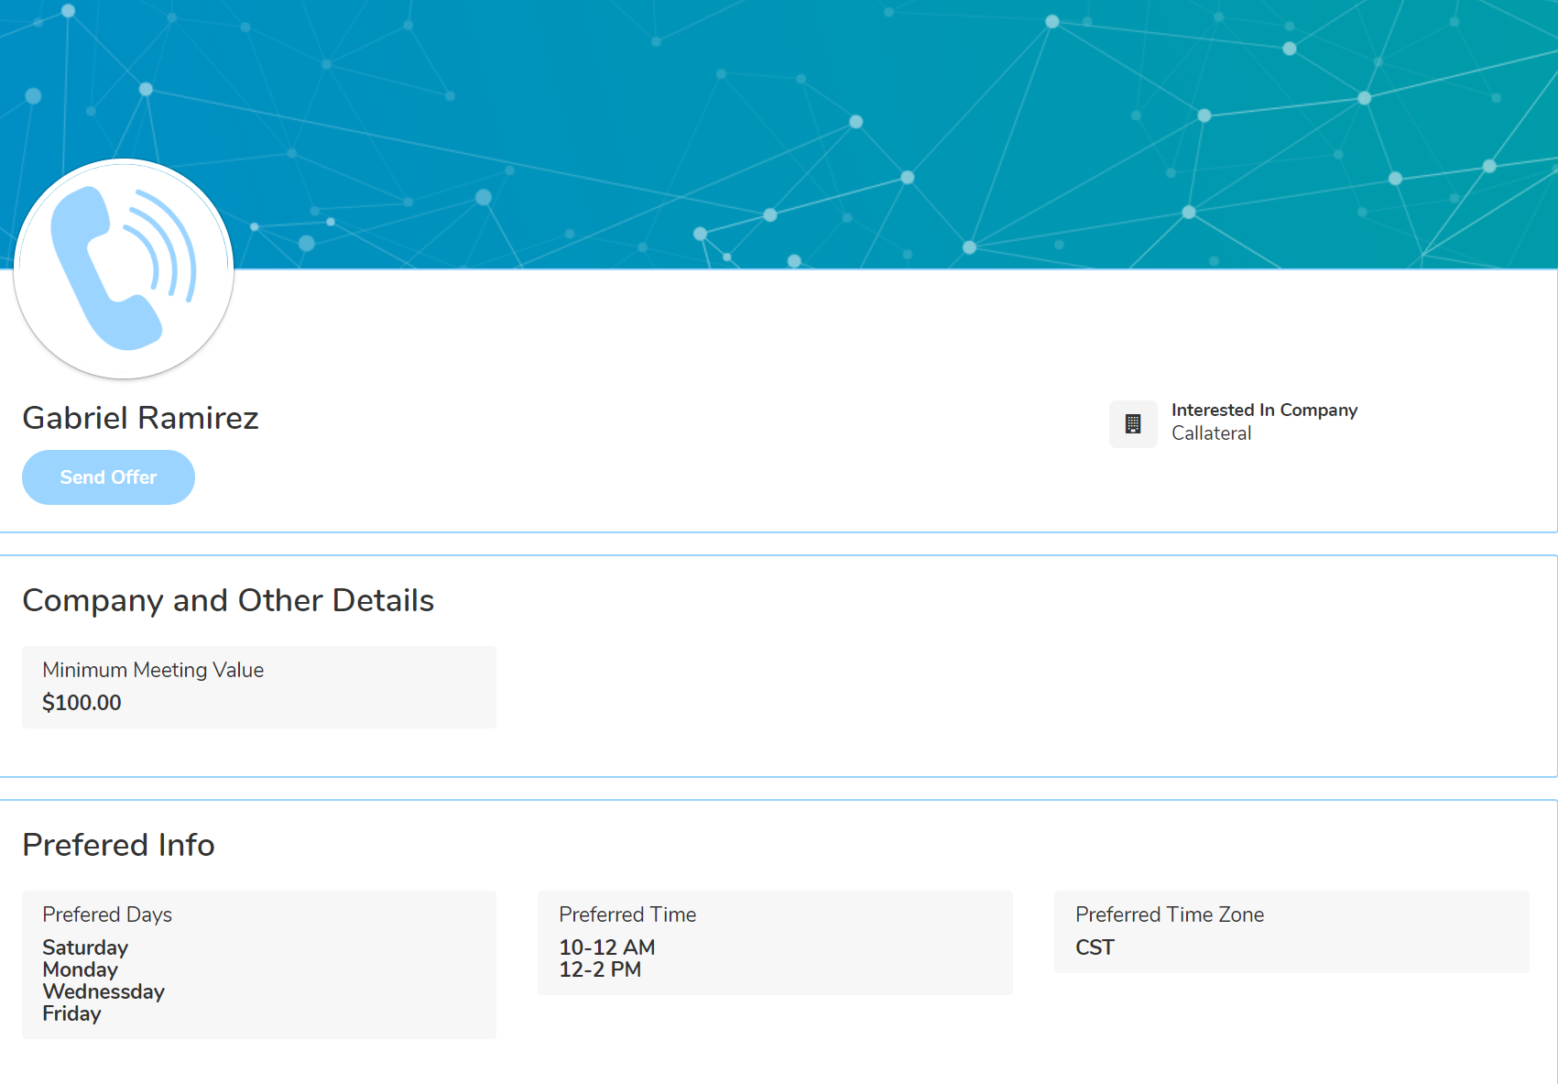This screenshot has height=1084, width=1558.
Task: Select Monday in preferred days
Action: click(x=81, y=969)
